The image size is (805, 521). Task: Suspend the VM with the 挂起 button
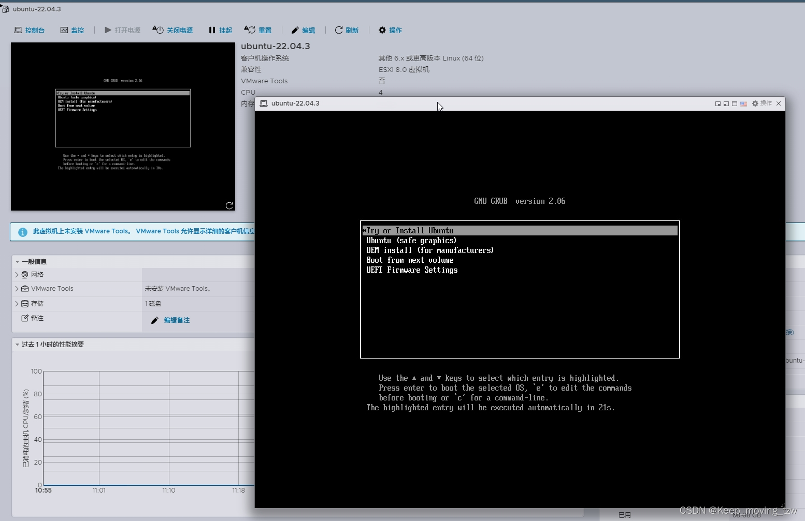click(220, 30)
